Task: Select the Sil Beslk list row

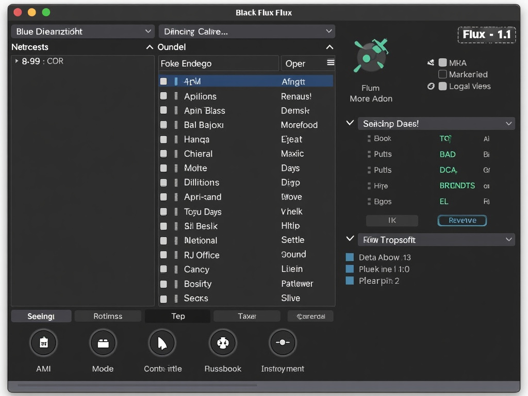Action: (x=246, y=226)
